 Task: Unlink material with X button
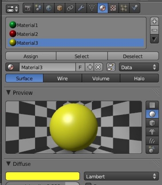pyautogui.click(x=98, y=67)
